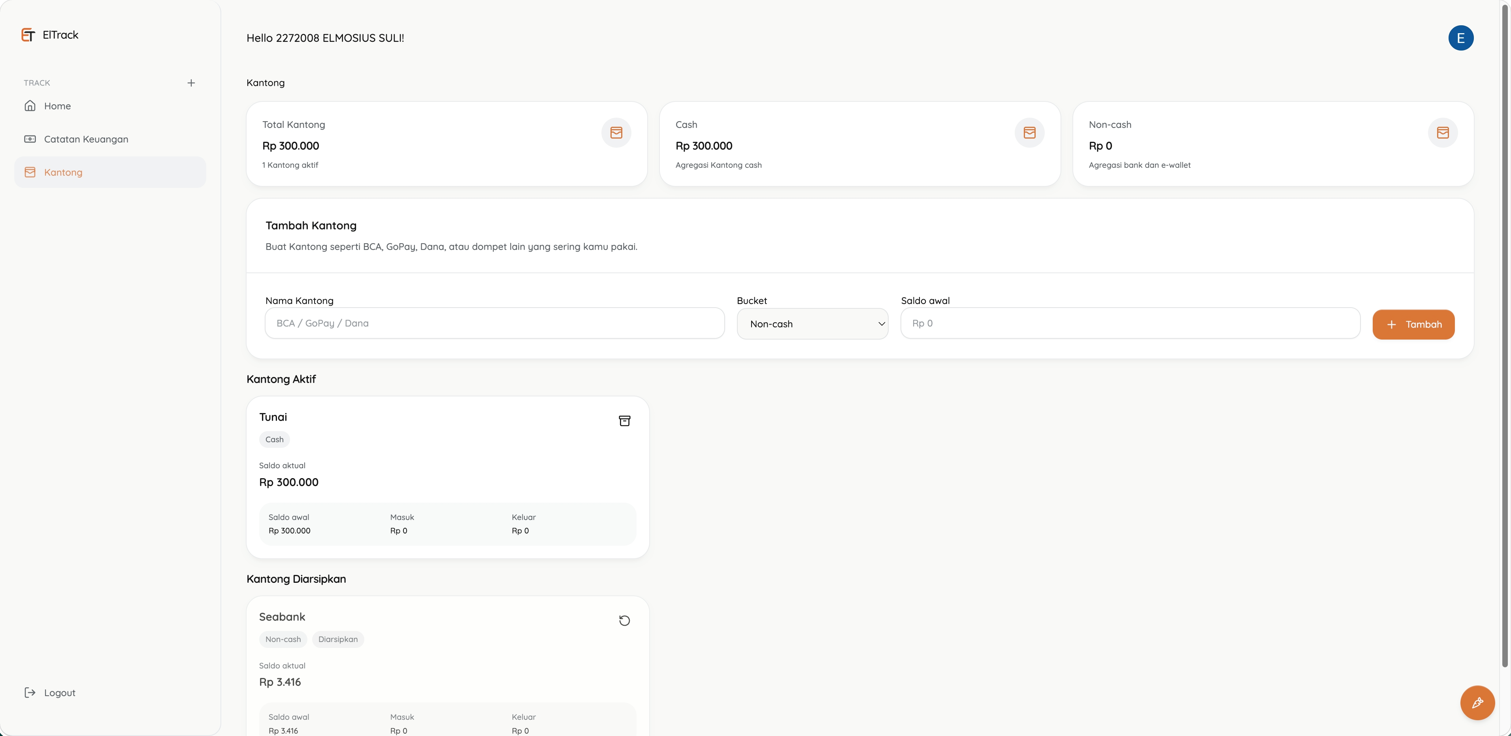Open Home from the sidebar

click(x=110, y=106)
